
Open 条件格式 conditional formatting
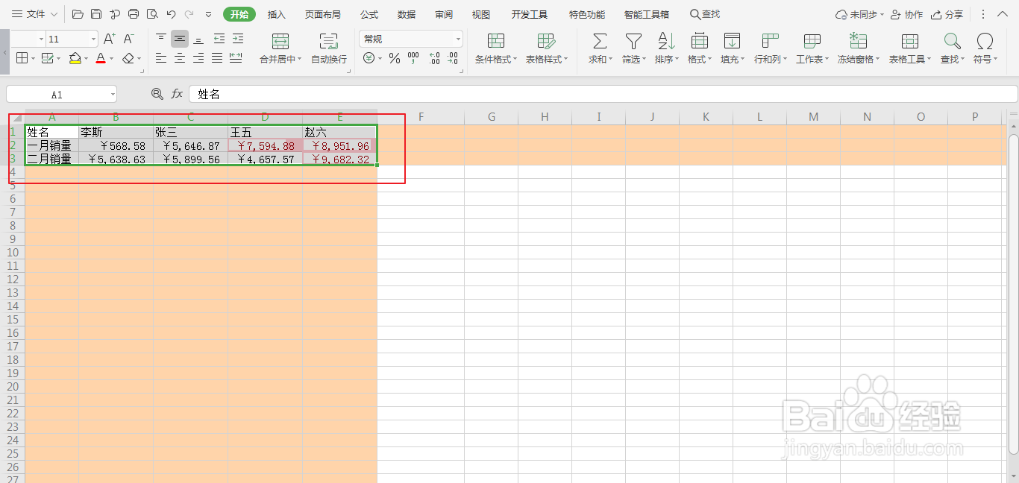point(495,48)
